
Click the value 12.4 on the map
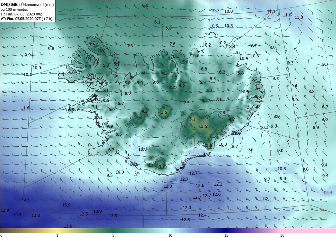click(x=203, y=215)
